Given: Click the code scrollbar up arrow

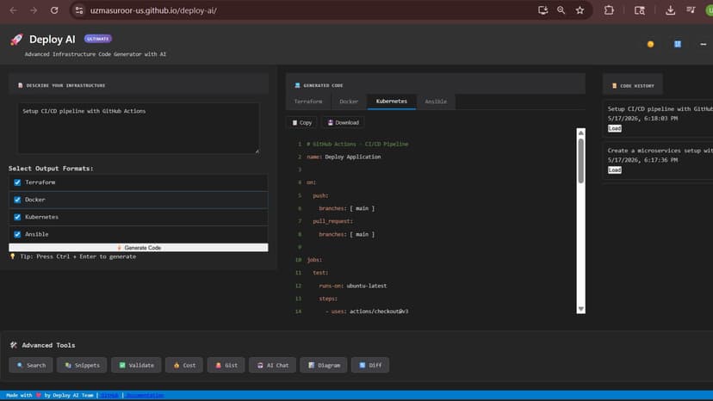Looking at the screenshot, I should [580, 133].
